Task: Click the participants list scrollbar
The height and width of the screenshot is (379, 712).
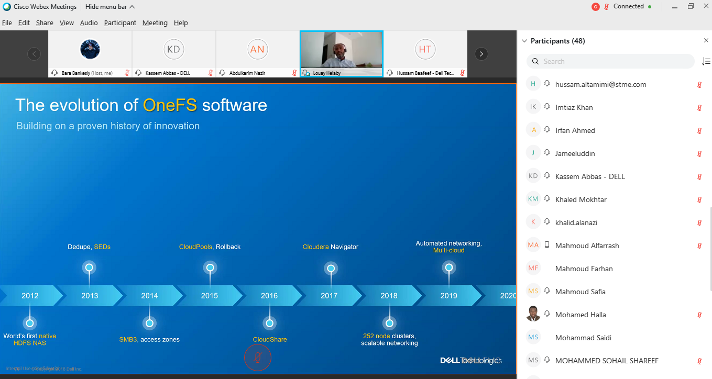Action: coord(710,249)
